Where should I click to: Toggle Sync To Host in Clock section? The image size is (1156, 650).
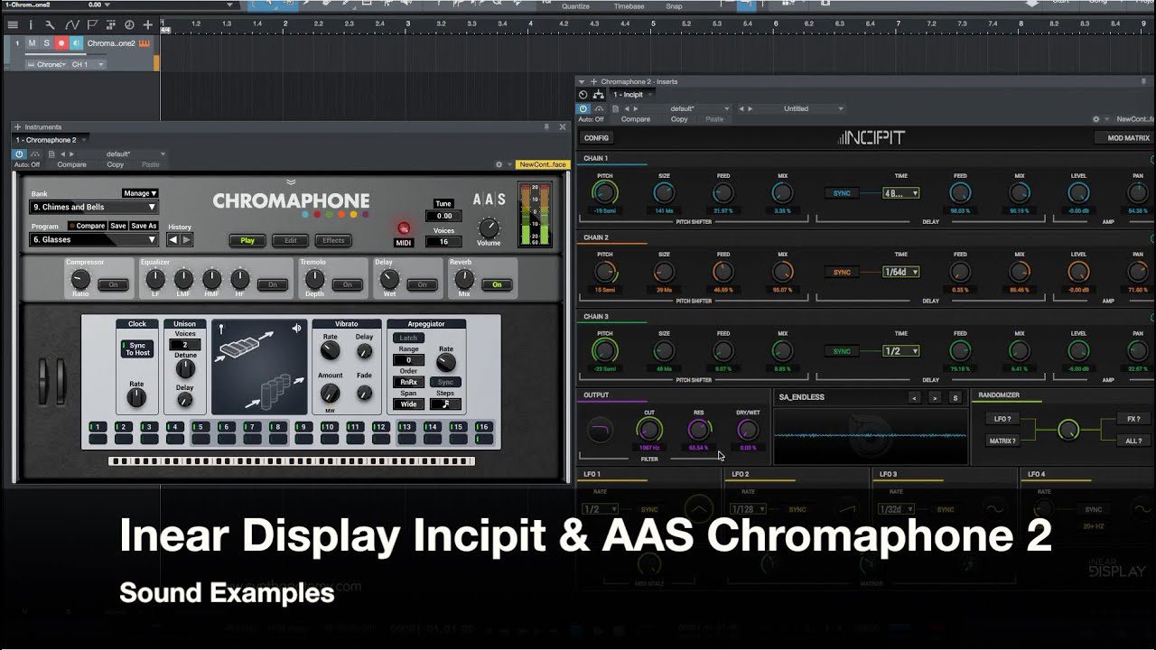click(x=136, y=348)
